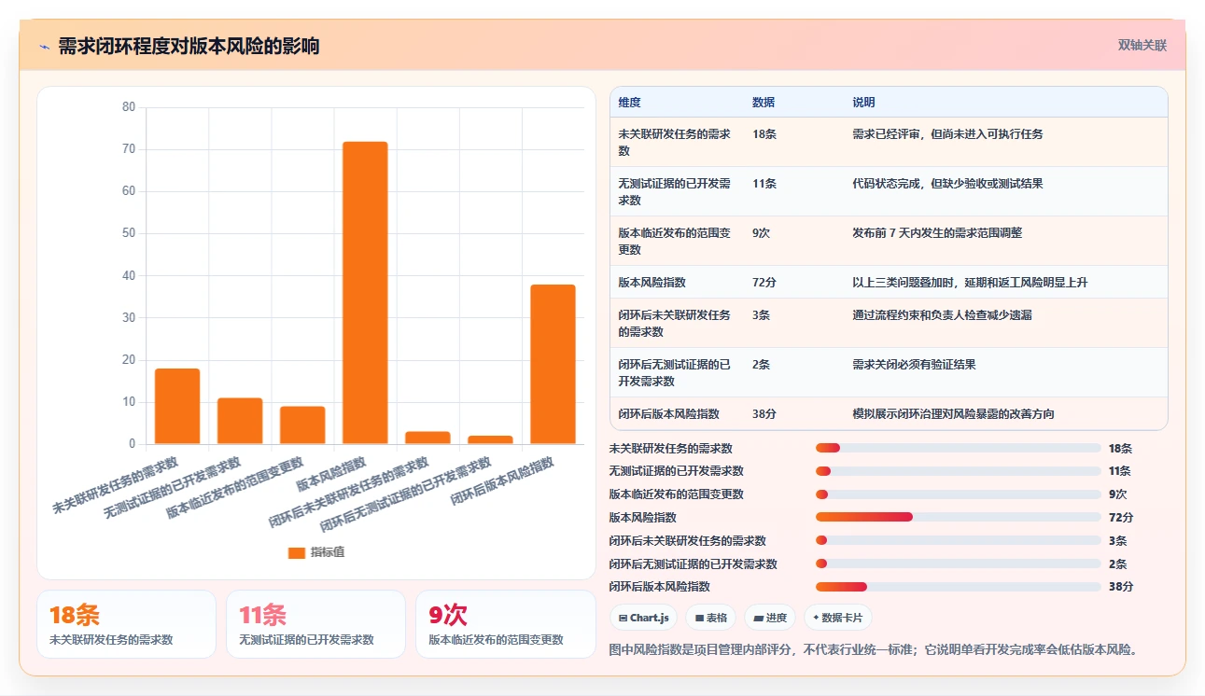Click table cell 3条
The height and width of the screenshot is (696, 1205).
pyautogui.click(x=761, y=315)
